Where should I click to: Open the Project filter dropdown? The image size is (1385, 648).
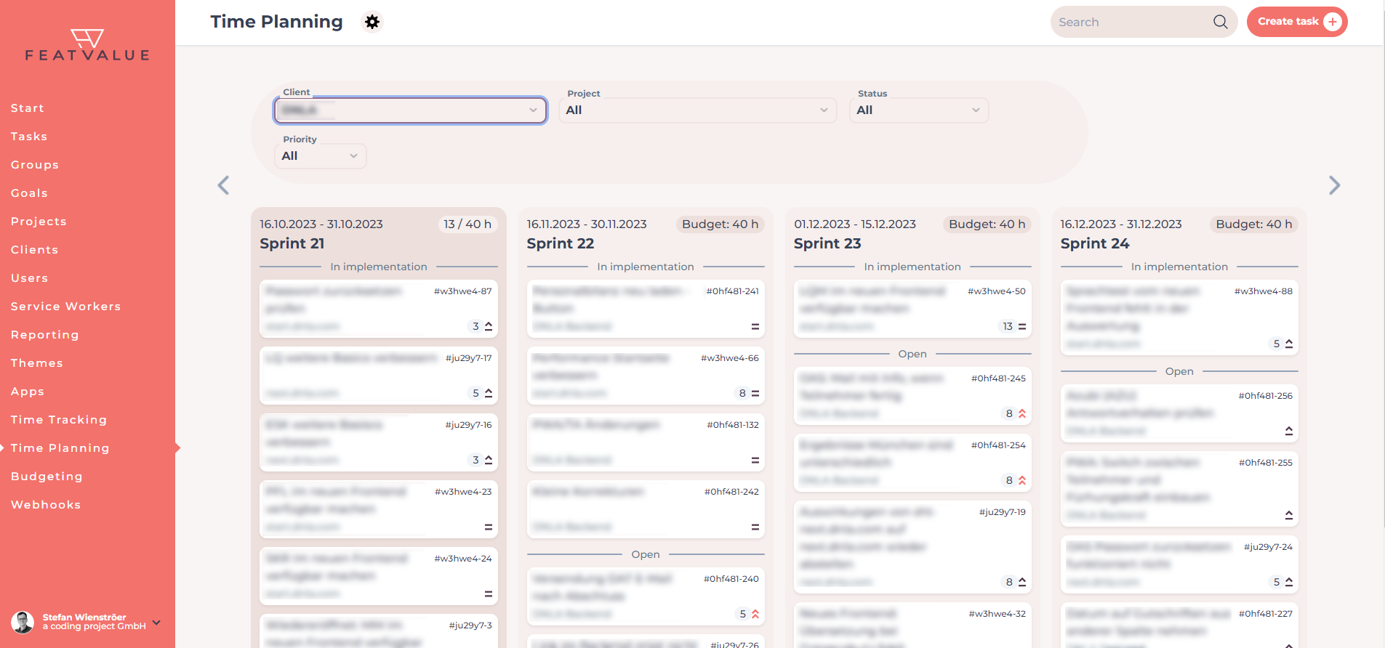pyautogui.click(x=697, y=110)
